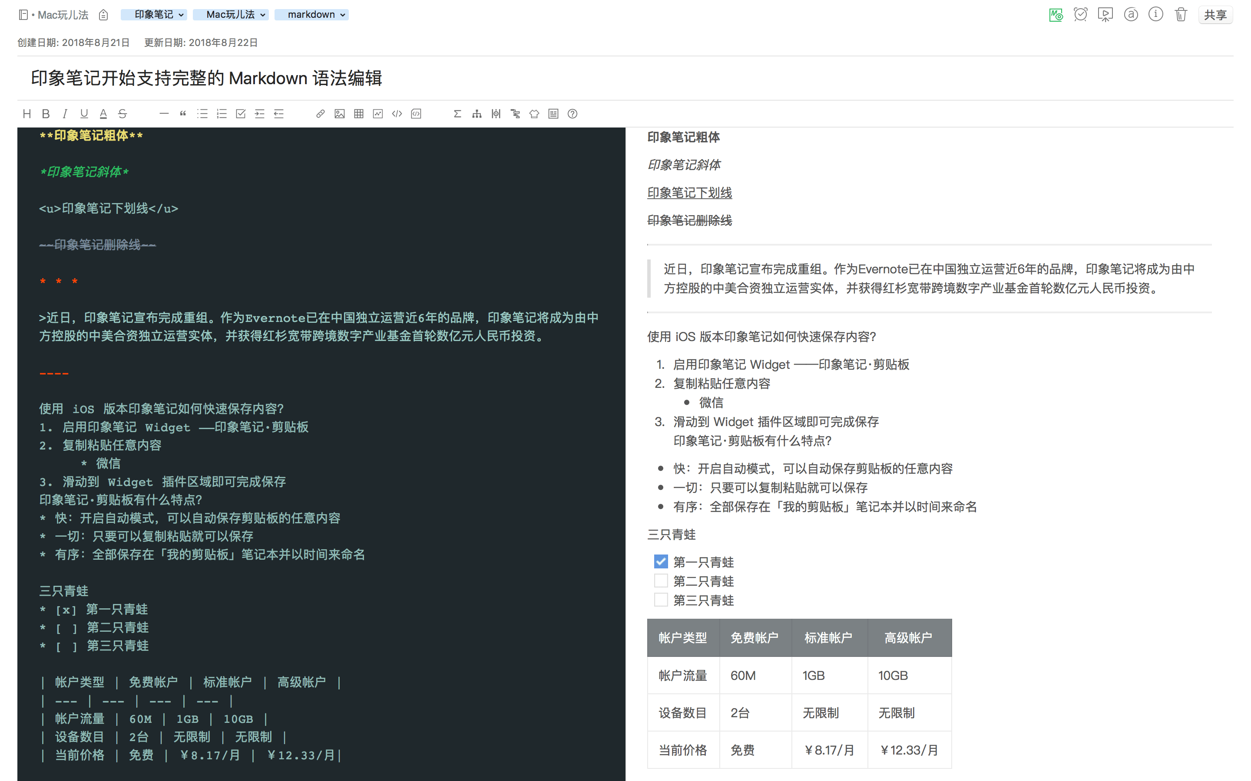Set a reminder with alarm clock icon
This screenshot has height=781, width=1251.
(x=1080, y=14)
